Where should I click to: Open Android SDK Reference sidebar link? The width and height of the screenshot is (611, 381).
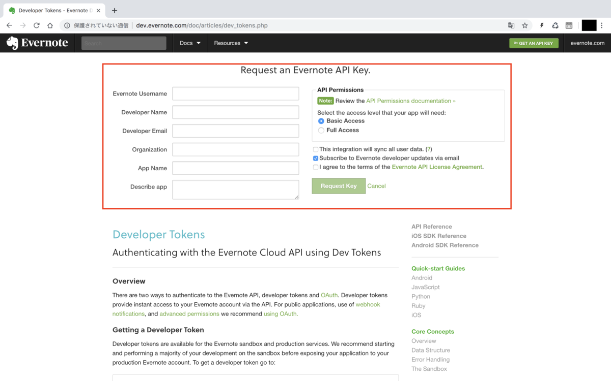click(445, 245)
